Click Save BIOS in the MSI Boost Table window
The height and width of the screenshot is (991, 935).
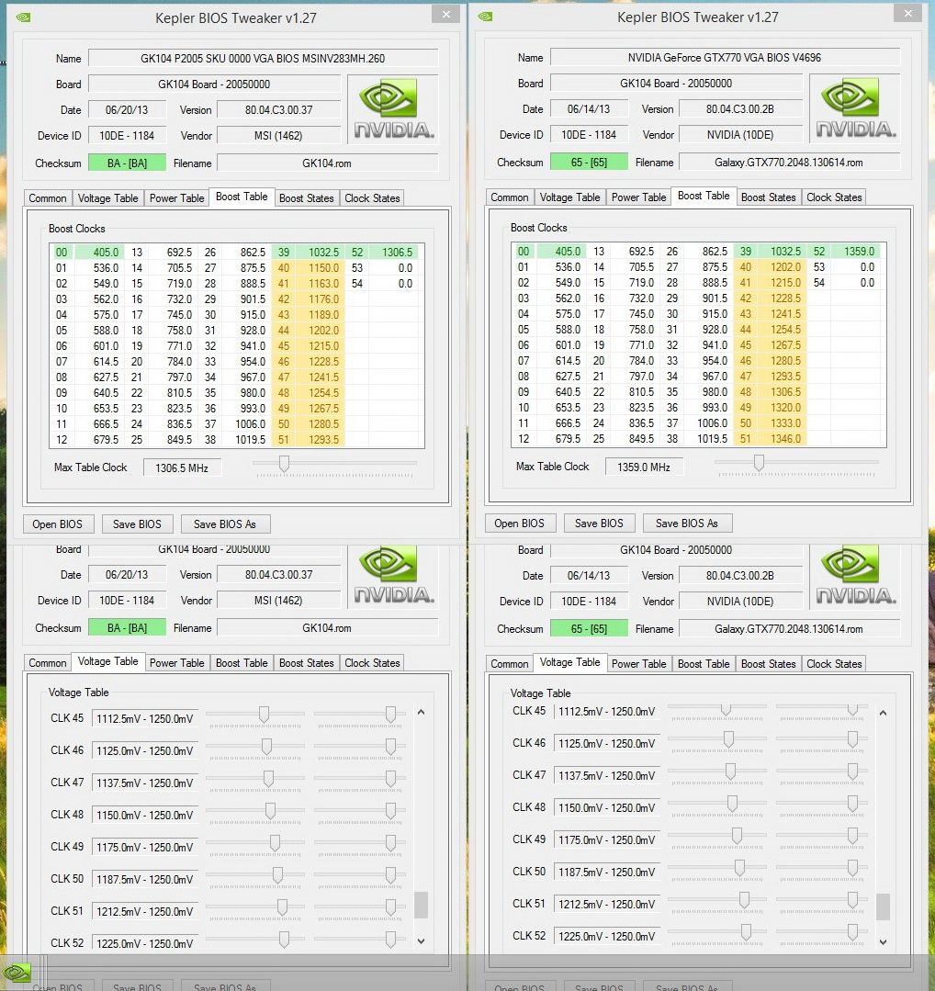click(137, 524)
